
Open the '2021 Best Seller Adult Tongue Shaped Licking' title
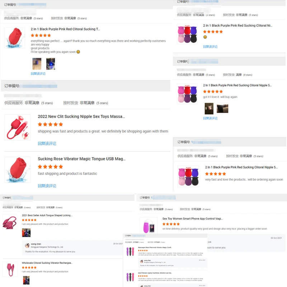[47, 215]
